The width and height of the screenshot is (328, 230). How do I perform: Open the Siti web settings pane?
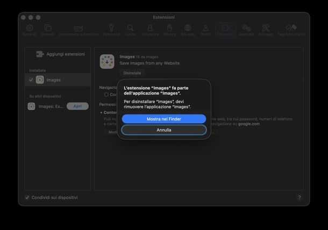click(x=188, y=30)
